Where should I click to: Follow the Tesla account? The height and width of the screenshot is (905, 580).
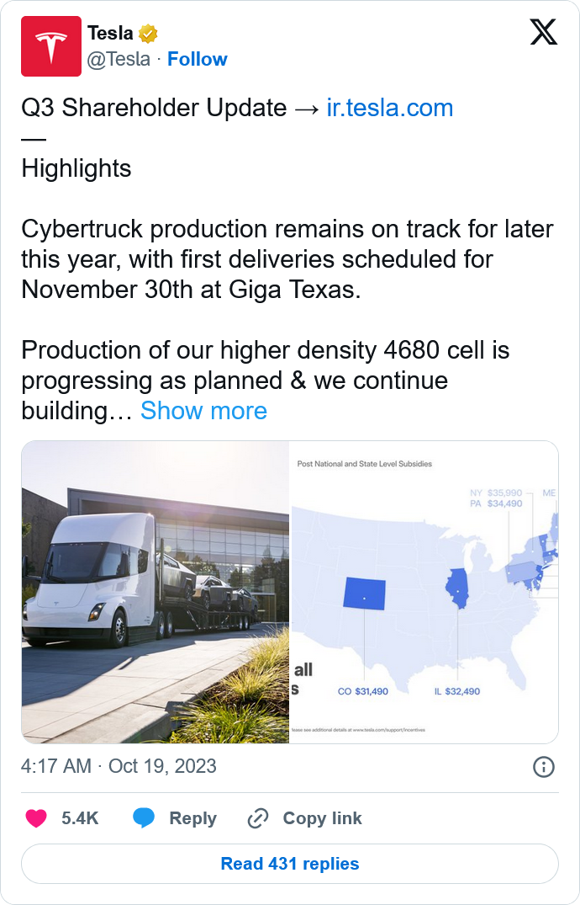coord(197,59)
